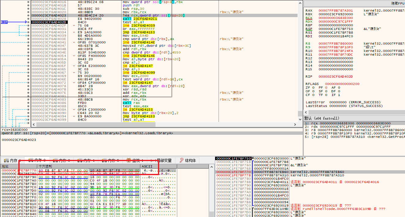This screenshot has height=217, width=405.
Task: Click the 地址 column header in the dump
Action: click(x=19, y=166)
